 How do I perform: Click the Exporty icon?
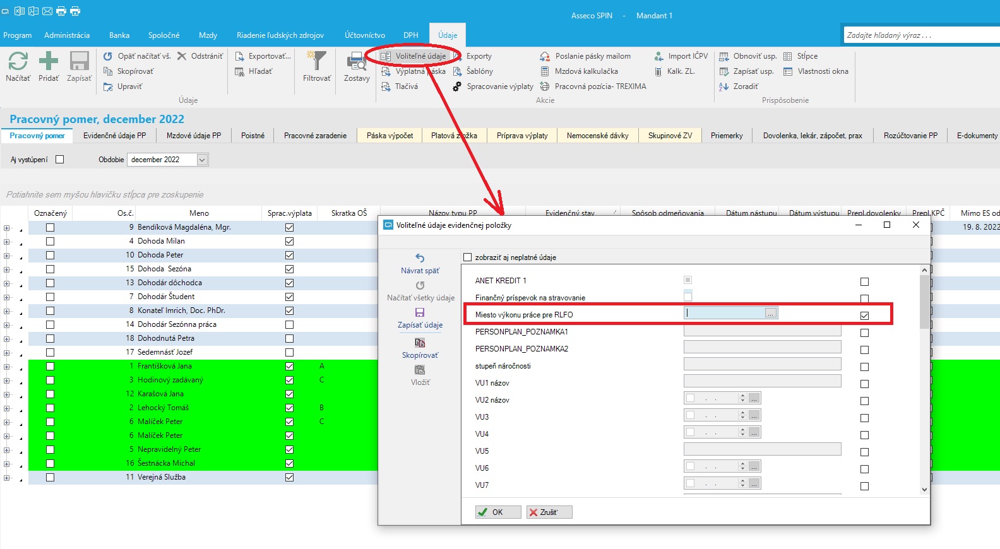click(458, 56)
